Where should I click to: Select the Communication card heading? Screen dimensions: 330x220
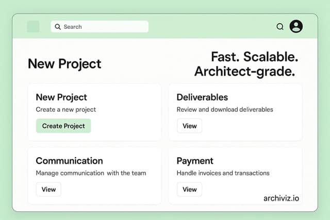69,161
